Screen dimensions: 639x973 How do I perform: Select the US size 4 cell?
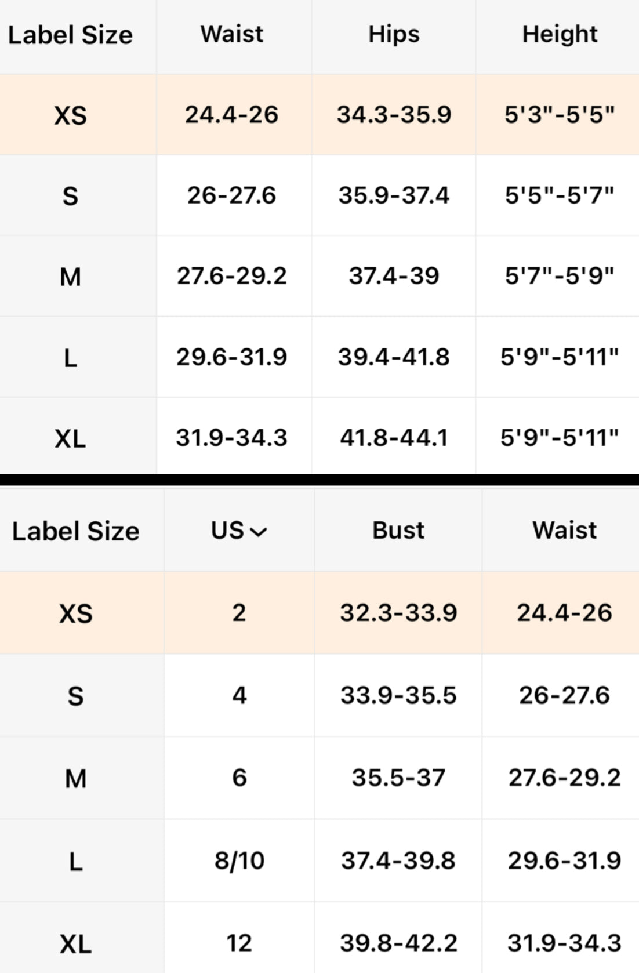tap(239, 695)
